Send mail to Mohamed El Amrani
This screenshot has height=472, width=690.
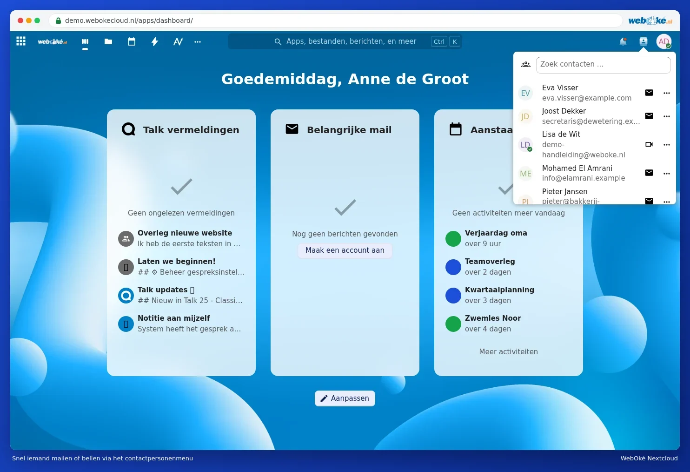point(649,173)
